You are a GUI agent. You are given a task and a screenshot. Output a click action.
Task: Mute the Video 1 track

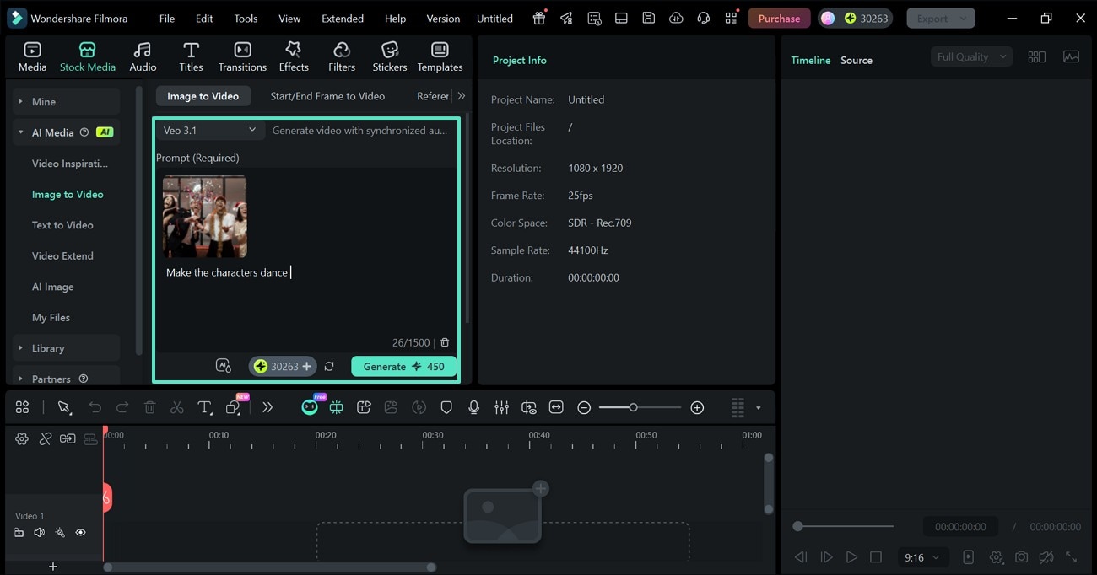click(39, 532)
